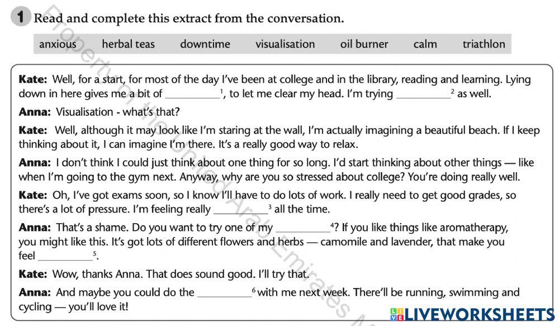This screenshot has height=326, width=559.
Task: Click the line "Visualisation - what's that?"
Action: click(x=117, y=112)
